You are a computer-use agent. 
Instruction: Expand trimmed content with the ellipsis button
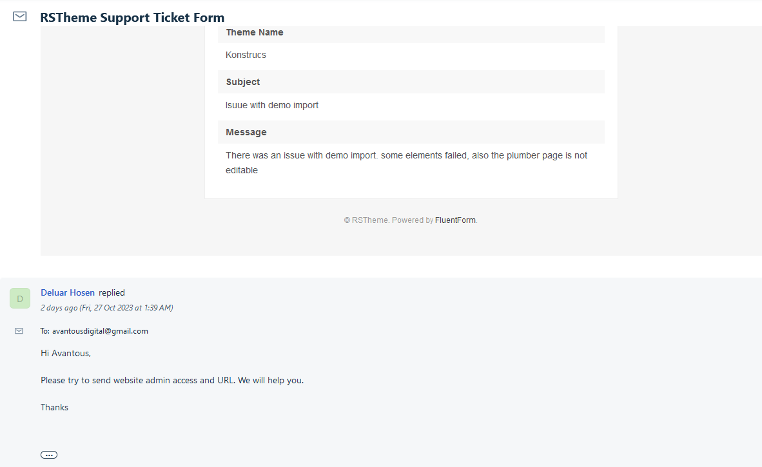49,455
